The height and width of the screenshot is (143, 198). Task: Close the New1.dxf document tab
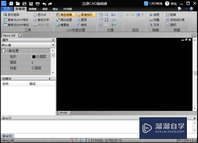tap(20, 35)
